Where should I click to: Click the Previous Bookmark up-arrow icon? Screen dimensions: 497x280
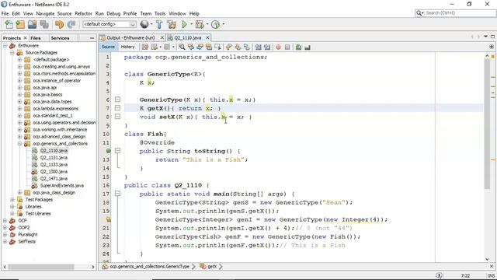(228, 47)
